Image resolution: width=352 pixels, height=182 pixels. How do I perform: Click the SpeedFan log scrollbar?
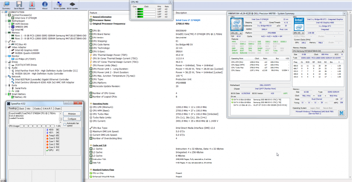point(61,119)
